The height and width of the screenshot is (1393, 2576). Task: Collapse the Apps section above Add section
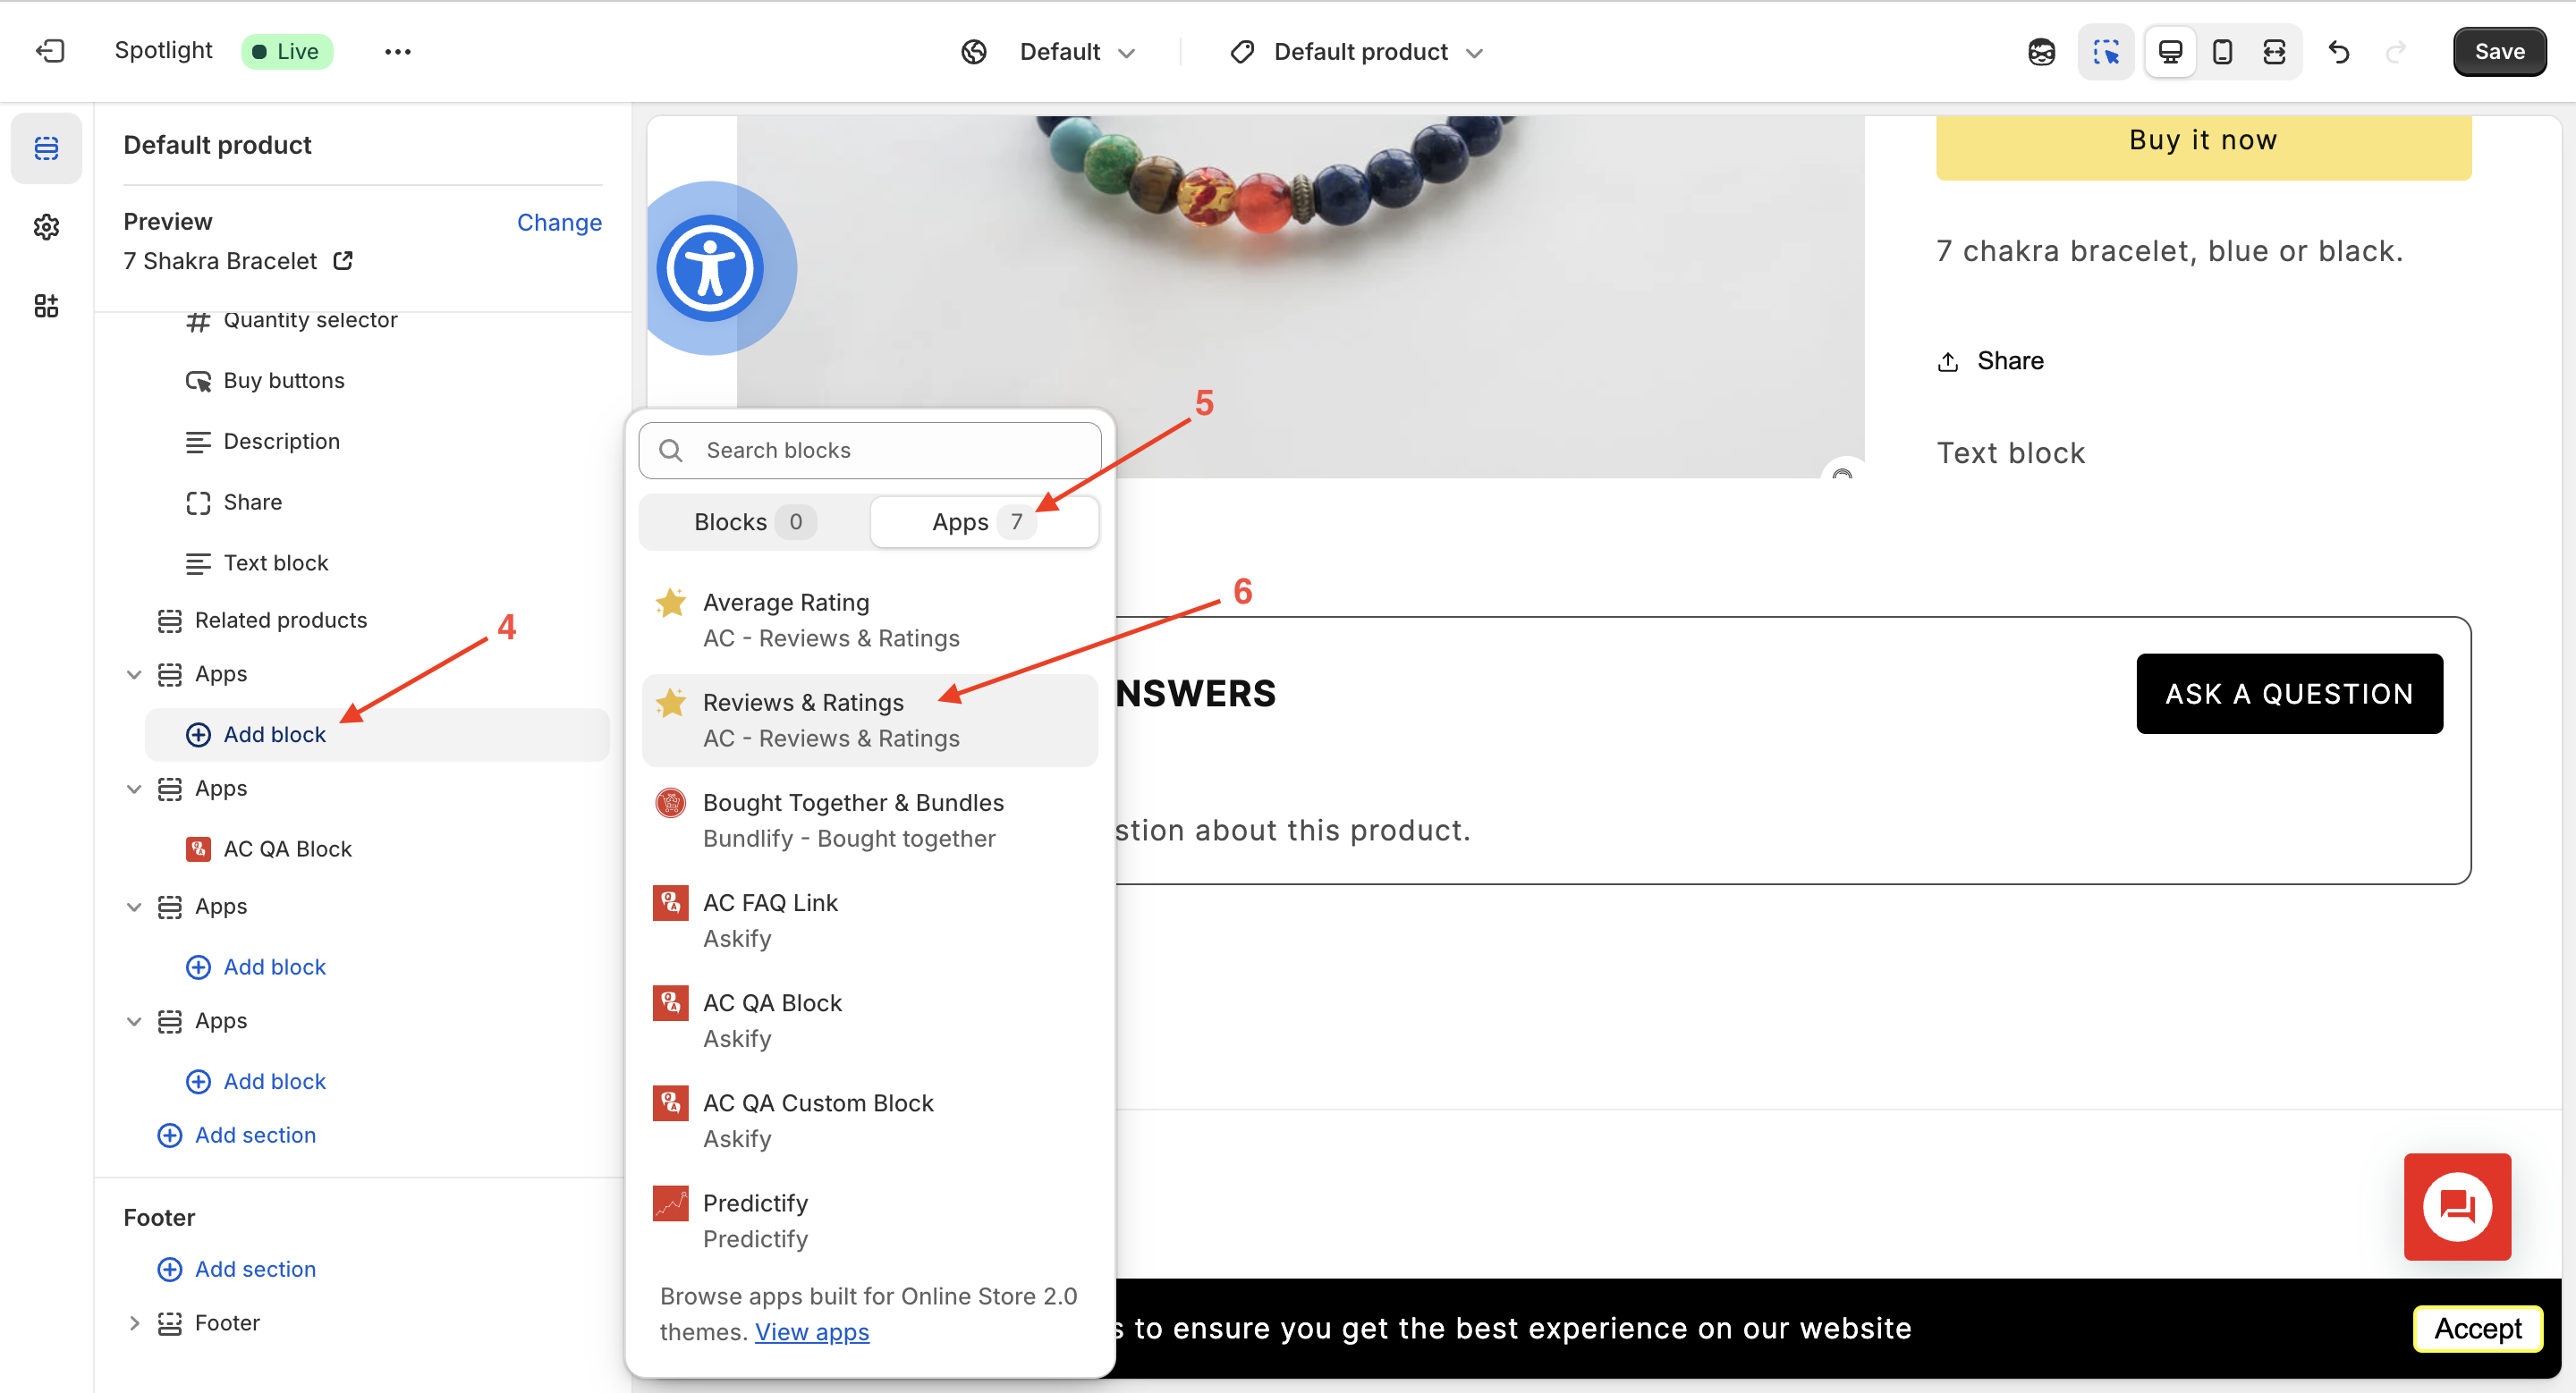pos(134,1021)
